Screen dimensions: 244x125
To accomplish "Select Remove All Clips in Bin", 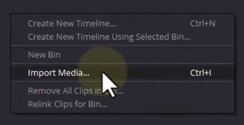I will [x=123, y=91].
